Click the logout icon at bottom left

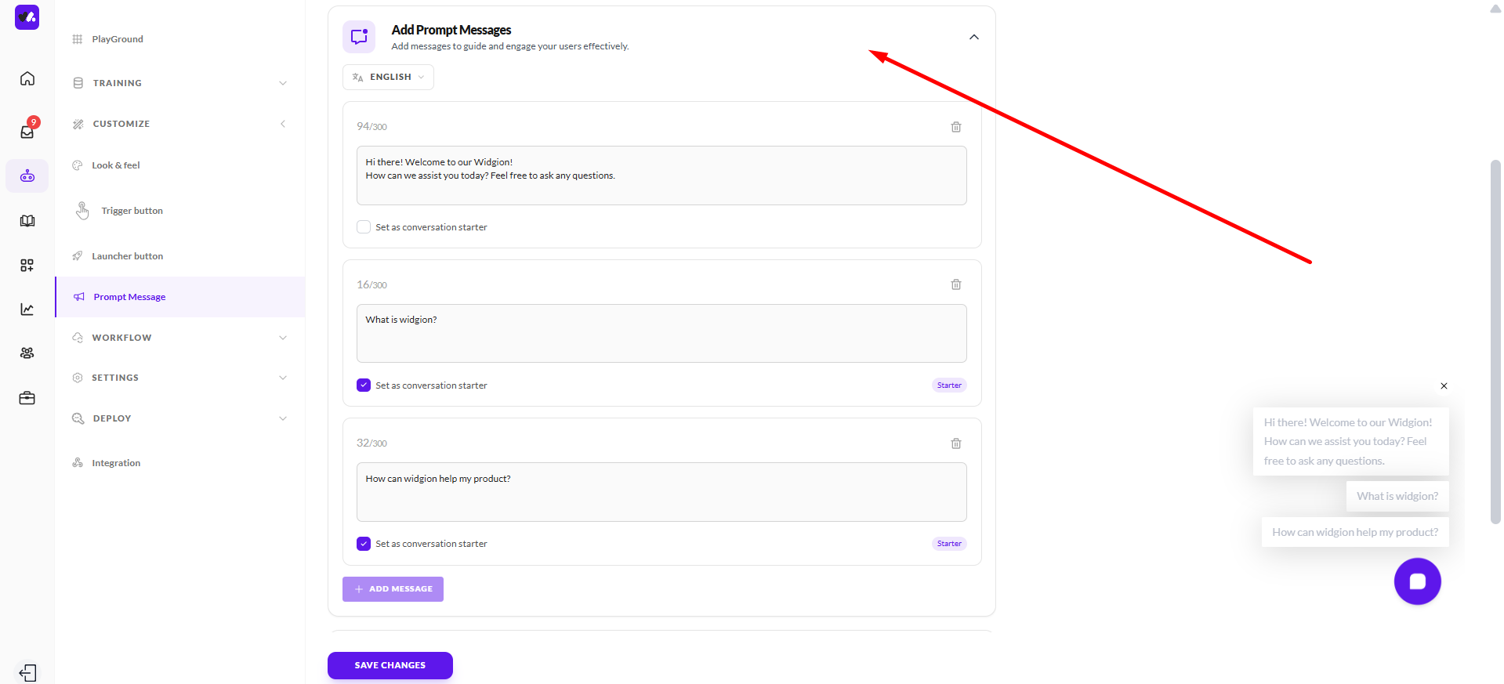27,672
